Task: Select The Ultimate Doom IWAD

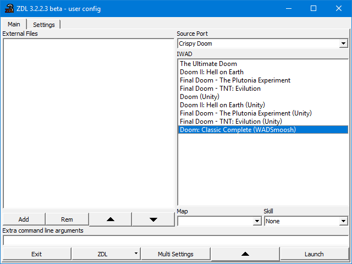Action: click(263, 64)
